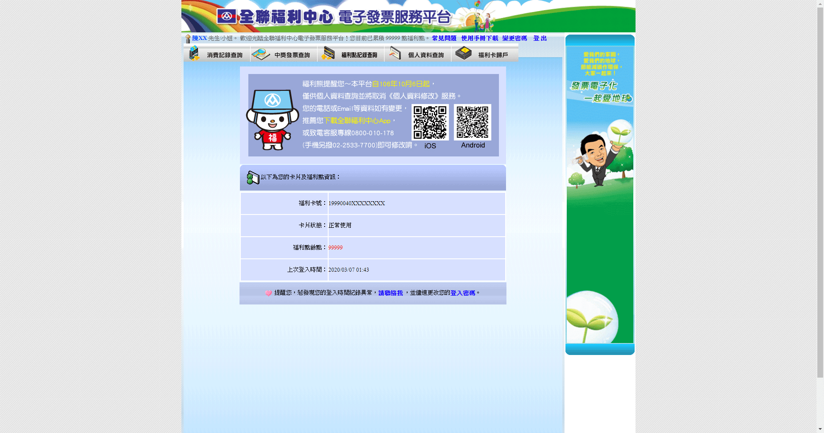Click the 發票電子化 side banner
Screen dimensions: 824x433
(x=600, y=195)
